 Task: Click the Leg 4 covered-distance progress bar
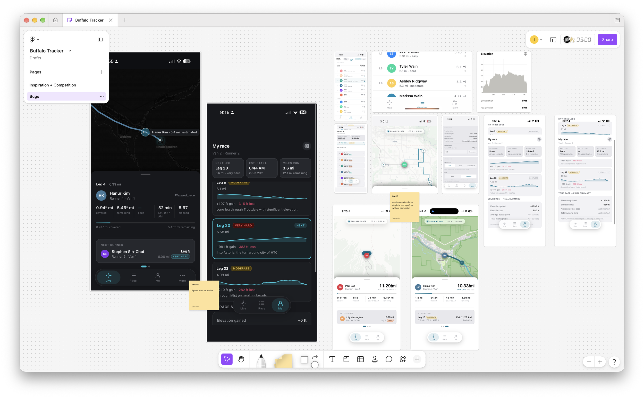click(146, 223)
